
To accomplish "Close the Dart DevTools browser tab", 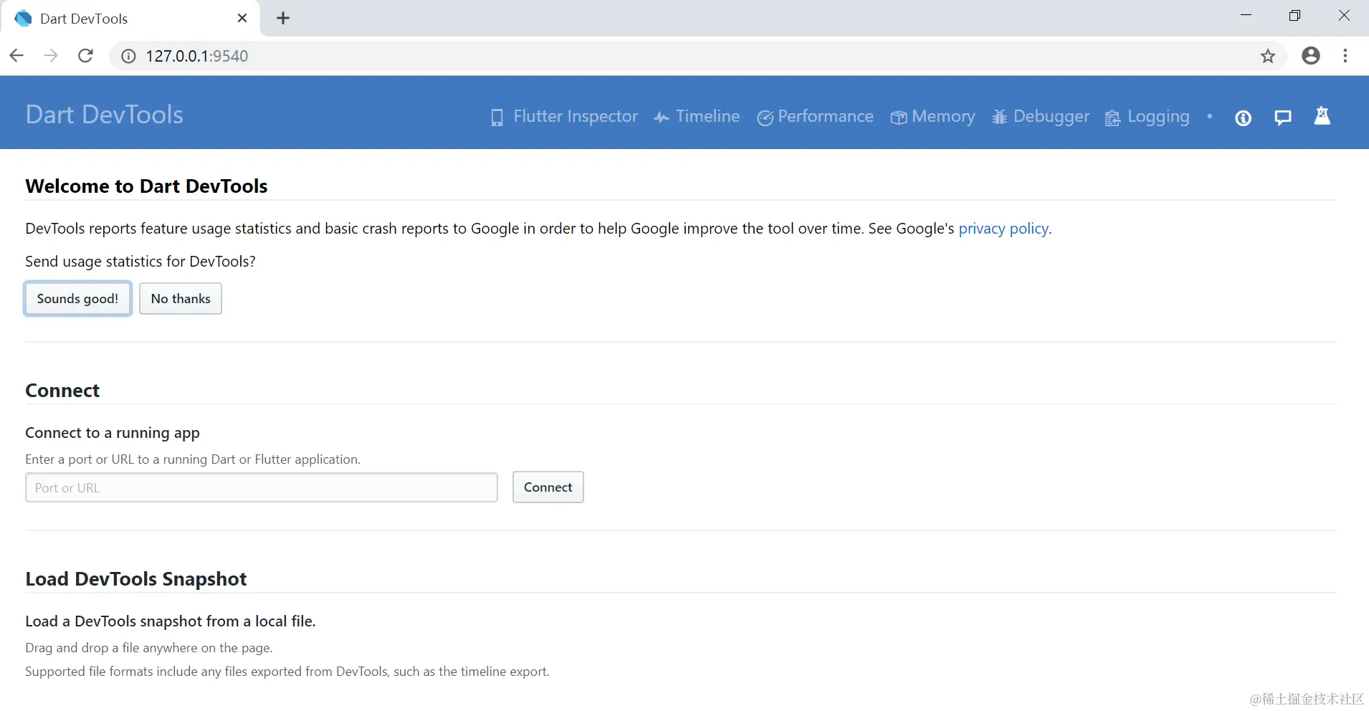I will 242,18.
